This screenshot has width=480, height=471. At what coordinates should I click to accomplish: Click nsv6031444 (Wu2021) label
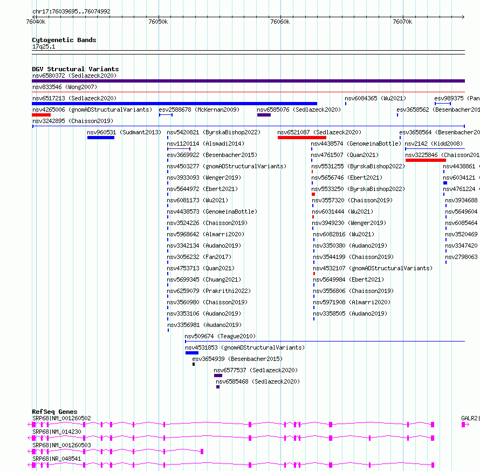pos(342,211)
